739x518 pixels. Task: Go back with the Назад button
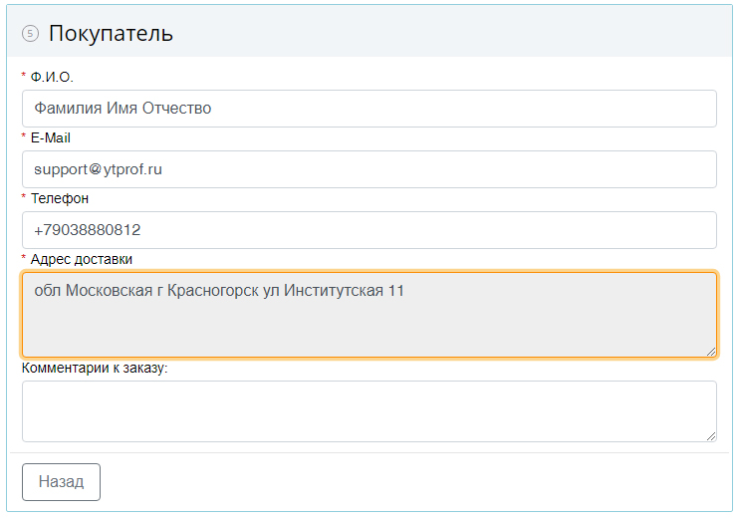tap(61, 482)
